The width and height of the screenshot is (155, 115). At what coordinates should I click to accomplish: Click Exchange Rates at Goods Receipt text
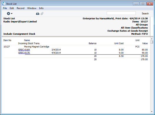tap(128, 31)
